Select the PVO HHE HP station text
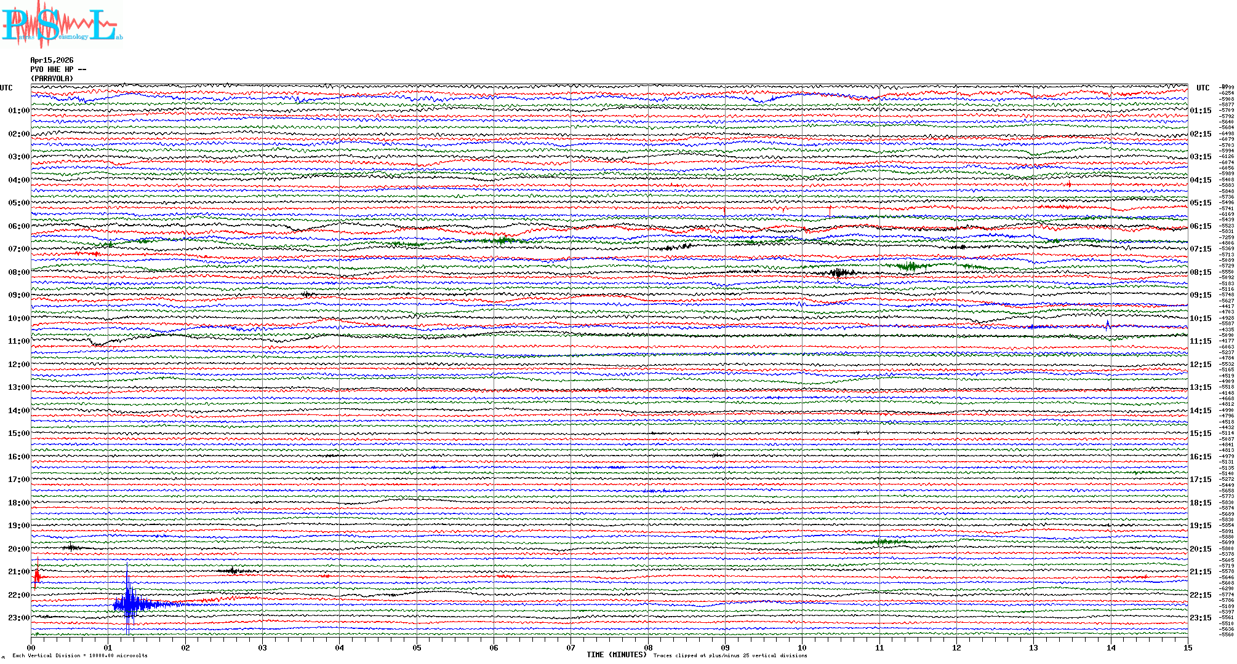This screenshot has height=664, width=1237. 58,69
